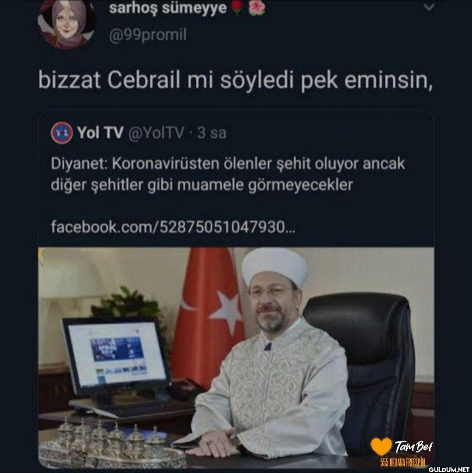This screenshot has width=472, height=473.
Task: Click the @YolTV handle in quoted tweet
Action: (x=156, y=133)
